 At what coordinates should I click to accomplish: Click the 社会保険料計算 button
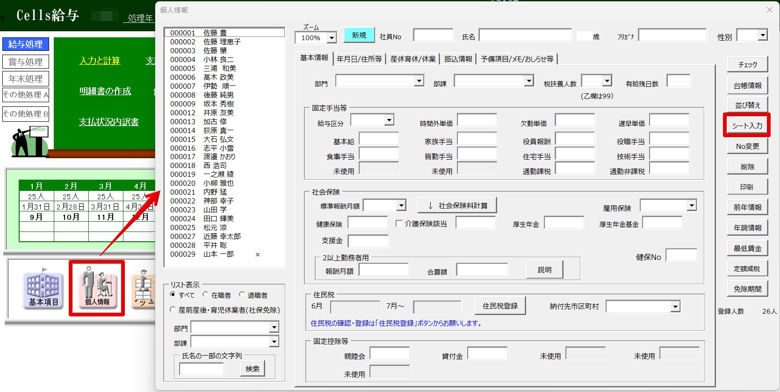[457, 205]
